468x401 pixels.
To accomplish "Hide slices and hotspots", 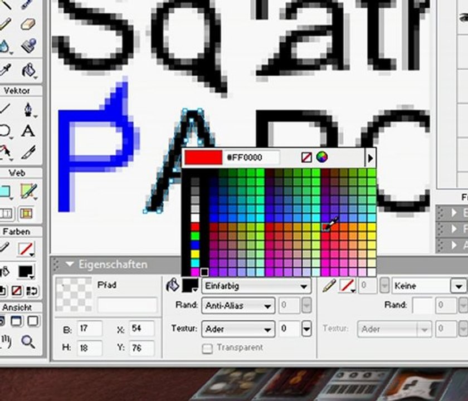I will 6,214.
